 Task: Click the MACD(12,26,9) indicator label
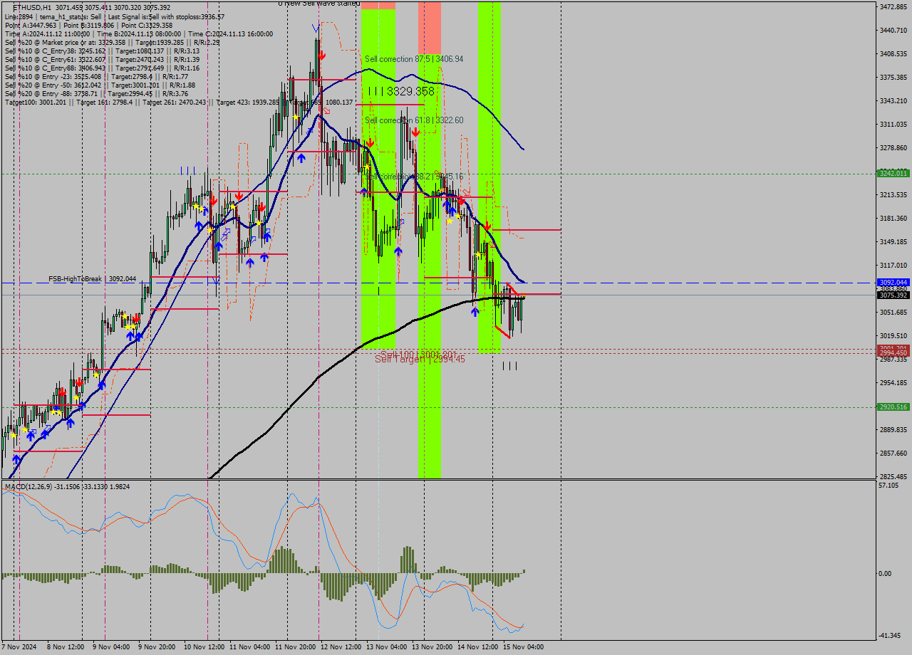point(68,486)
